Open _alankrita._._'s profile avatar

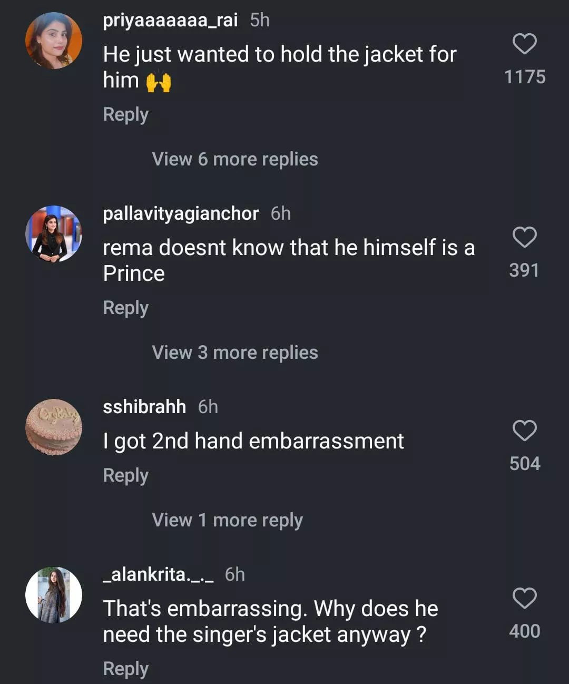[x=54, y=595]
